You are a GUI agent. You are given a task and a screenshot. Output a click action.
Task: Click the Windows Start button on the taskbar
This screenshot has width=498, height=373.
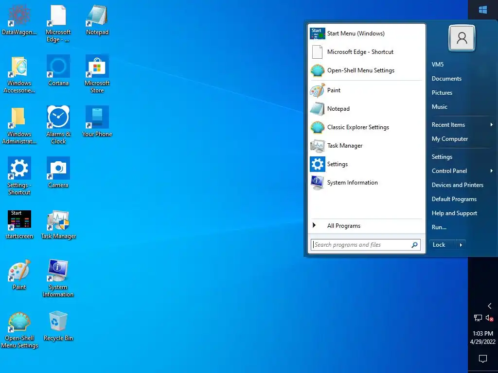point(483,10)
